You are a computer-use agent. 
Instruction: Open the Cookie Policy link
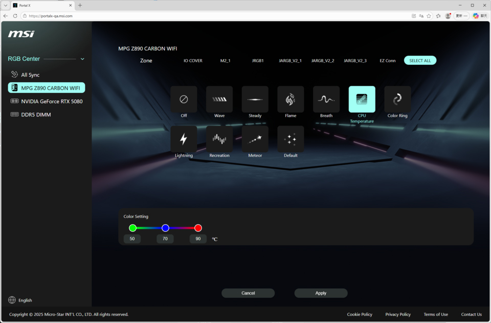point(360,314)
